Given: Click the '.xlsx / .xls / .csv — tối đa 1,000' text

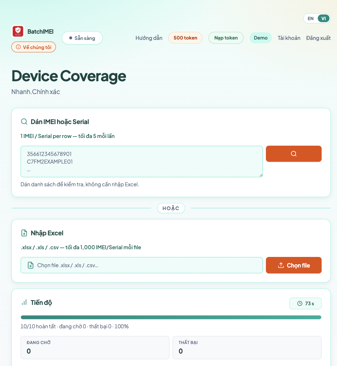Looking at the screenshot, I should [81, 247].
